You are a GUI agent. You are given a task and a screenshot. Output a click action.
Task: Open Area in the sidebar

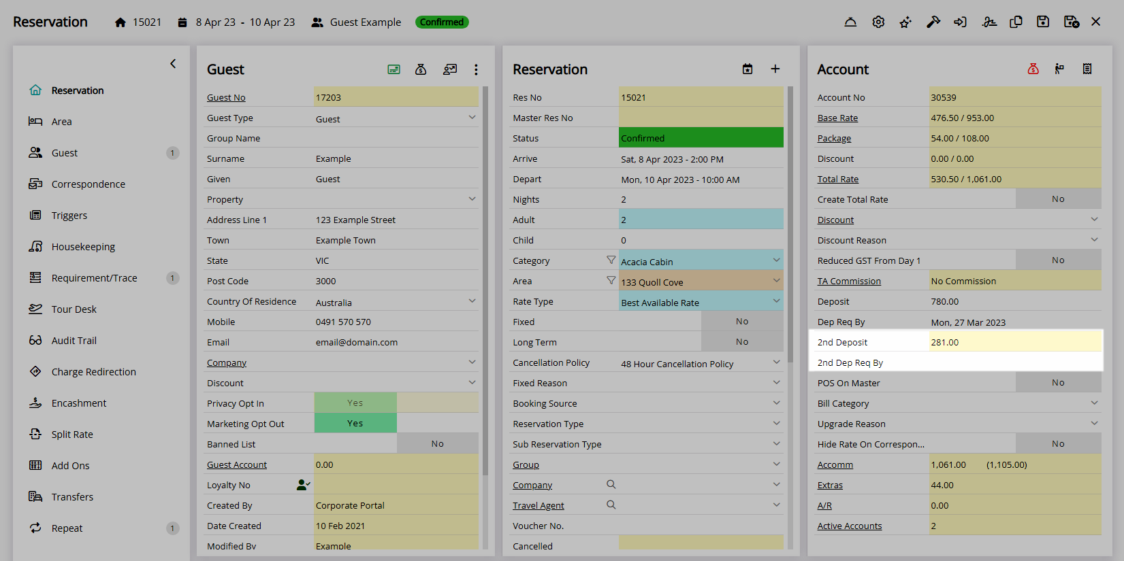[61, 122]
